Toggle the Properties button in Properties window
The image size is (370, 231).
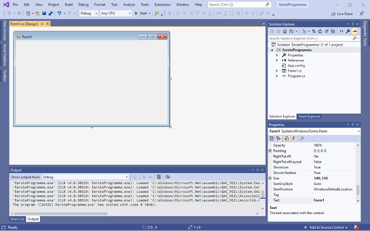click(x=287, y=138)
